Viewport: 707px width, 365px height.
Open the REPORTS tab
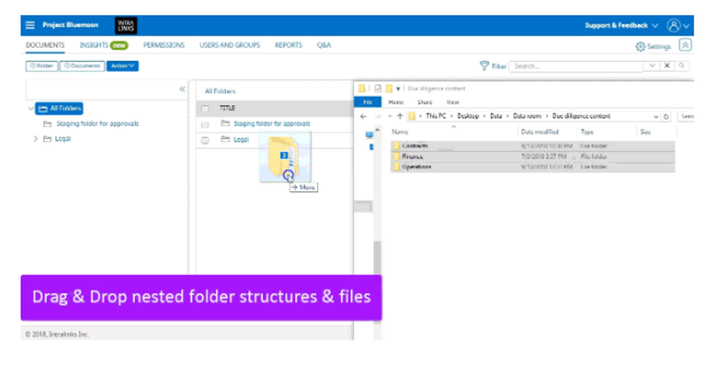(288, 45)
